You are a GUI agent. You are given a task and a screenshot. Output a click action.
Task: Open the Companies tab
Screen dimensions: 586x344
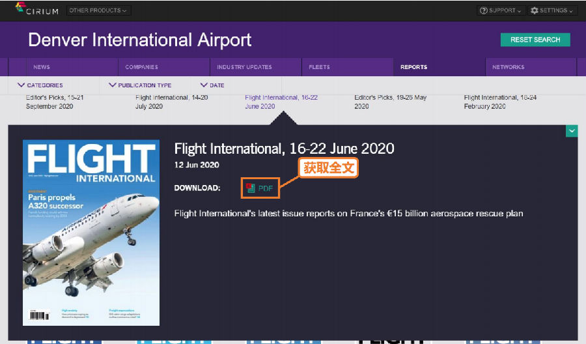[141, 67]
